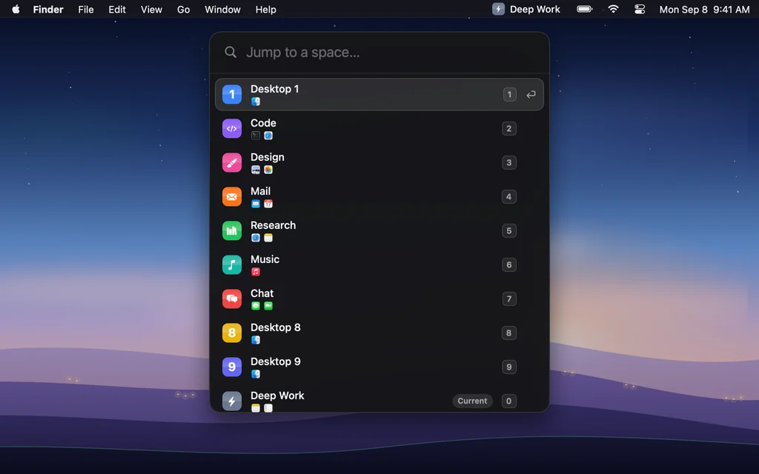Click the Finder app icon under Desktop 1
This screenshot has height=474, width=759.
coord(256,101)
